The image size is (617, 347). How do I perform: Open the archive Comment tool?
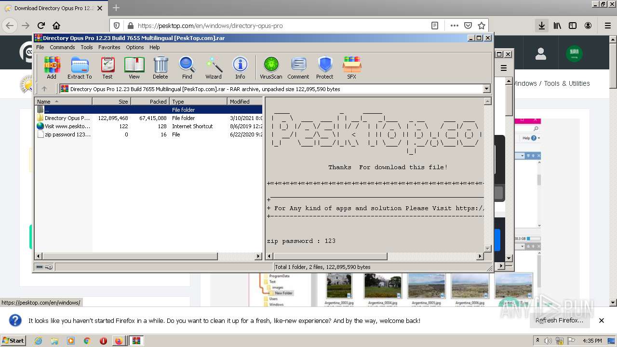point(298,67)
